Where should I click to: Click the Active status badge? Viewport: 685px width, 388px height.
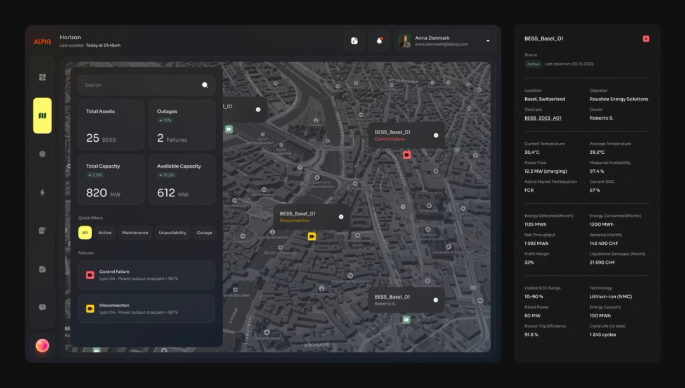click(x=533, y=64)
